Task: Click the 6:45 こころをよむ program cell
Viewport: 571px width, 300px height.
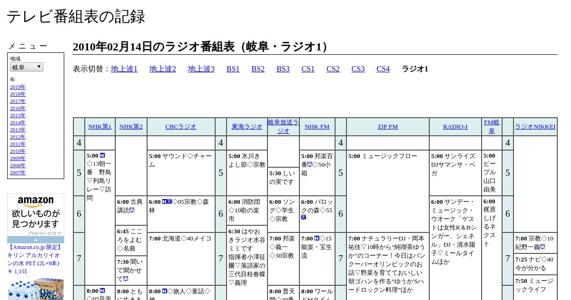Action: [x=131, y=240]
